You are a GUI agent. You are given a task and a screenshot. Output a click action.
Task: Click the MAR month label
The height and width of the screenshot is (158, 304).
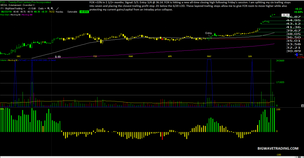(x=131, y=57)
